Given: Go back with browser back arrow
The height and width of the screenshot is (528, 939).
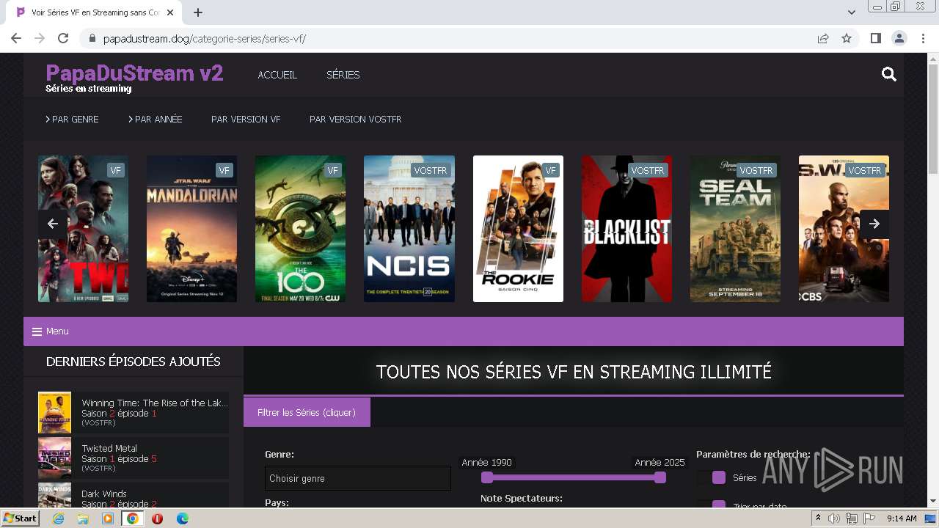Looking at the screenshot, I should (x=16, y=38).
